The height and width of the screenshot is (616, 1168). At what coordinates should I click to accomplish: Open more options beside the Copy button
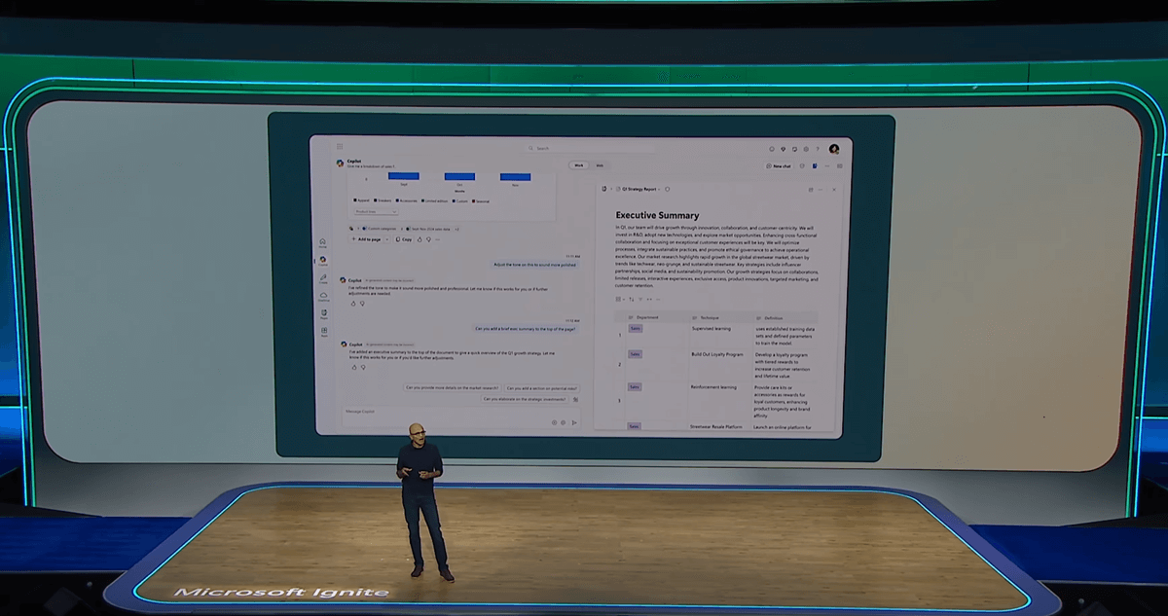[x=437, y=238]
